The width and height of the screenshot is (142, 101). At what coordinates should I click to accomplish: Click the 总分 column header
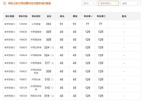[x=49, y=16]
